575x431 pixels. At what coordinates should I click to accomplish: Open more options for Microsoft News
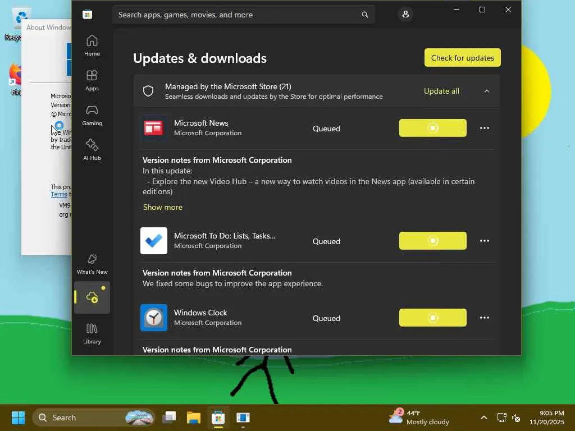click(x=485, y=128)
